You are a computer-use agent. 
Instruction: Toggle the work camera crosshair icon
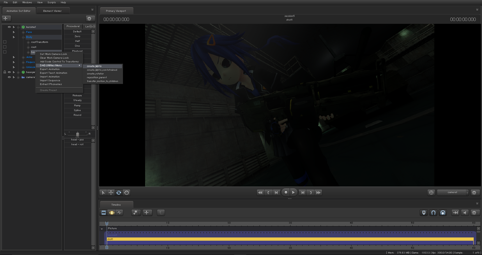[431, 193]
